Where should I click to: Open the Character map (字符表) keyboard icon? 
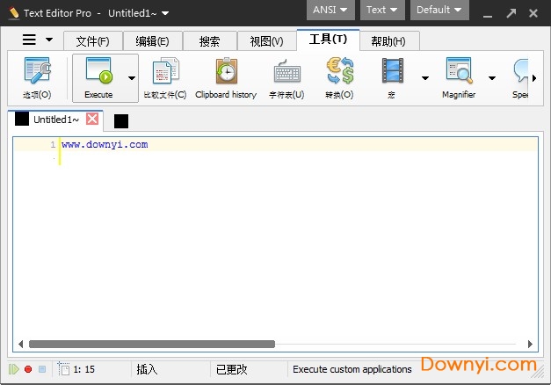[286, 71]
